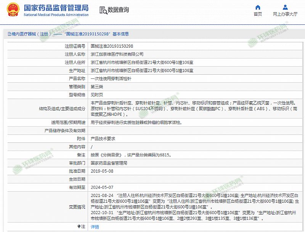Click the approval date 2019-05-08
305x232 pixels.
coord(102,171)
